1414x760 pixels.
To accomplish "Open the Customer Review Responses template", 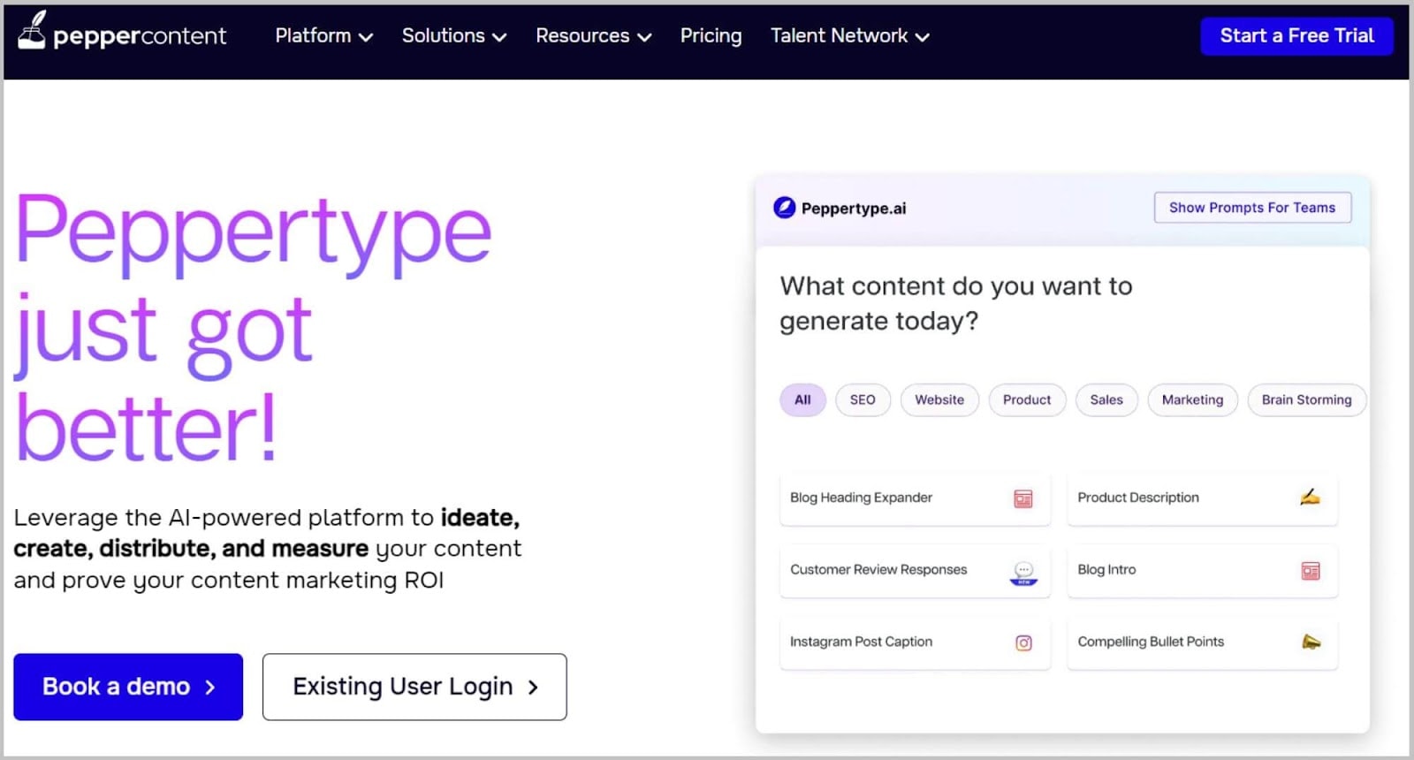I will (x=915, y=571).
